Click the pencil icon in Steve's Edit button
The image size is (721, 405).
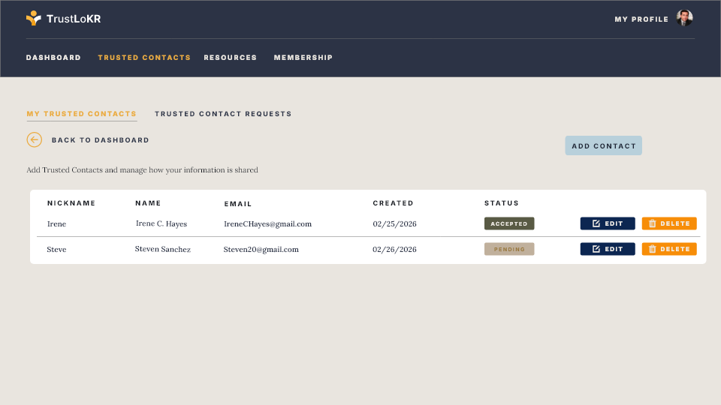click(x=596, y=249)
